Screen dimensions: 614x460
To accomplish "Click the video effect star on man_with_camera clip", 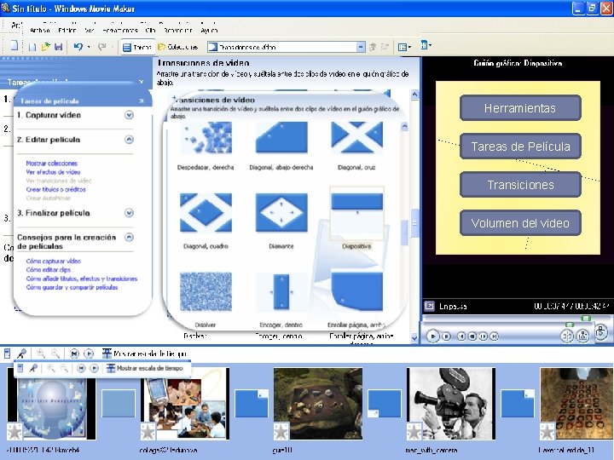I will tap(414, 432).
